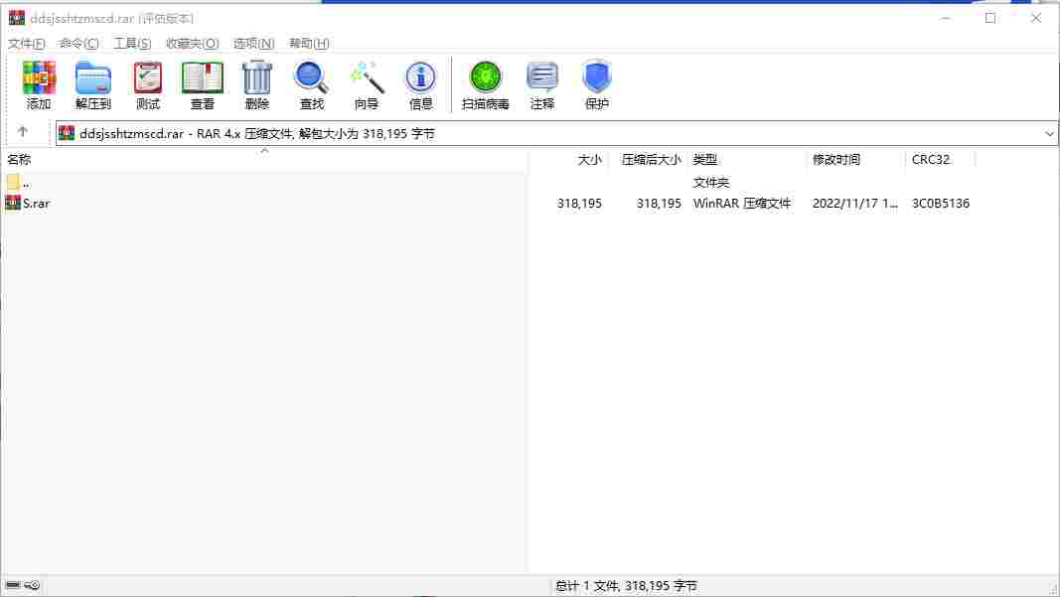Start Virus Scan (扫描病毒) icon

(486, 84)
